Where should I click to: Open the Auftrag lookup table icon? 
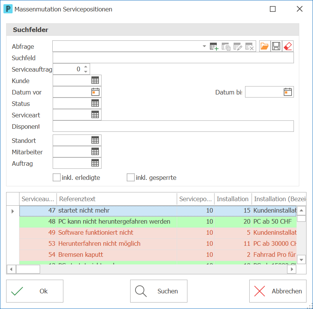pyautogui.click(x=95, y=163)
